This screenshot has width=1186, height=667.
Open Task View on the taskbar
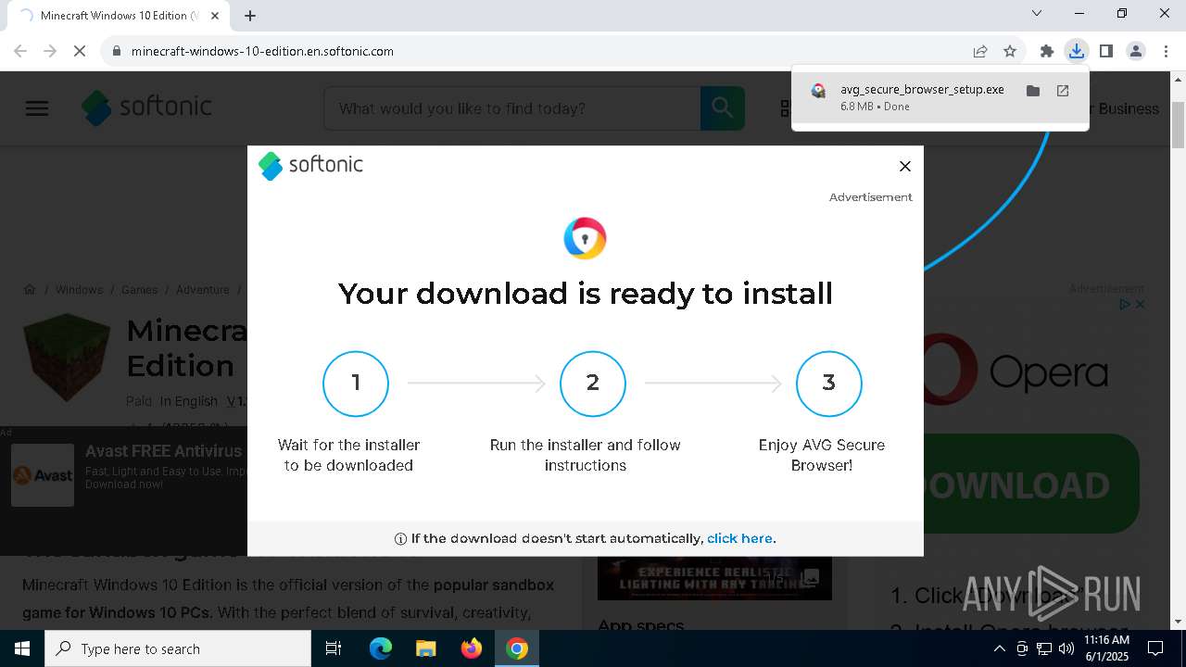(334, 648)
